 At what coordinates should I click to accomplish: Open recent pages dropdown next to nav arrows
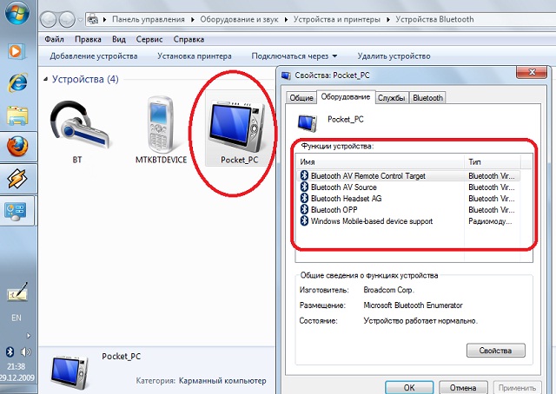point(81,19)
